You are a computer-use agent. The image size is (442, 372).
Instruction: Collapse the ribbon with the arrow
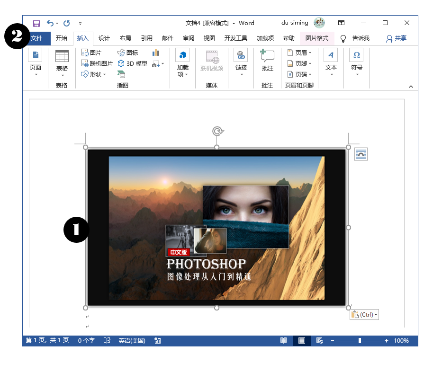411,87
